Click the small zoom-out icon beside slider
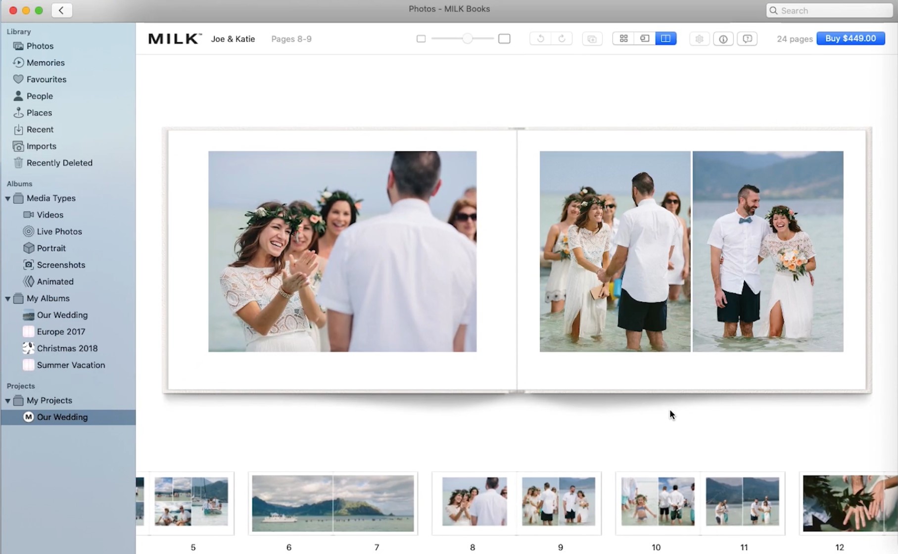898x554 pixels. pyautogui.click(x=421, y=39)
